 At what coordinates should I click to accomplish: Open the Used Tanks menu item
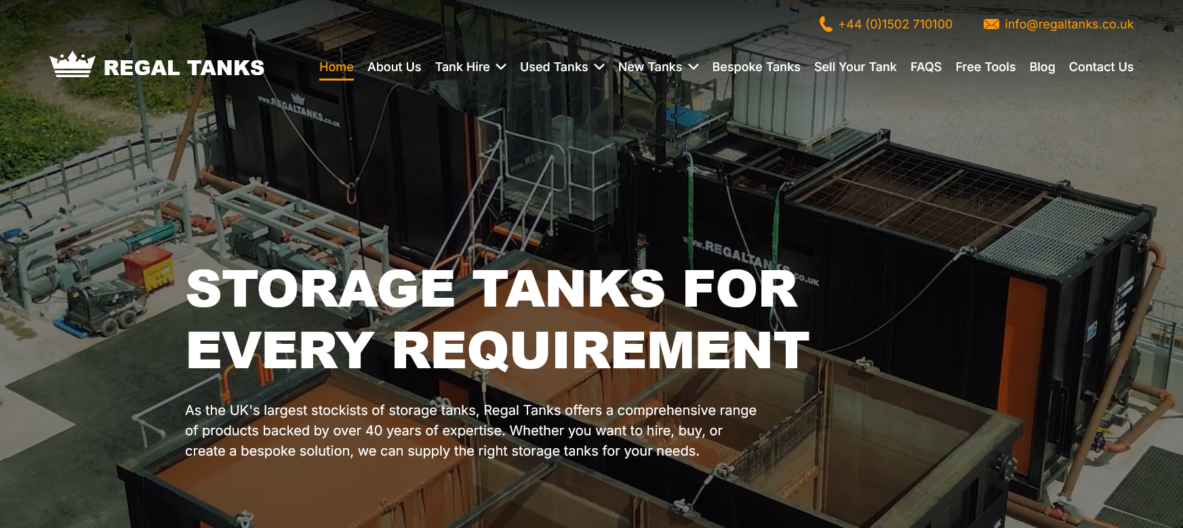[x=554, y=67]
